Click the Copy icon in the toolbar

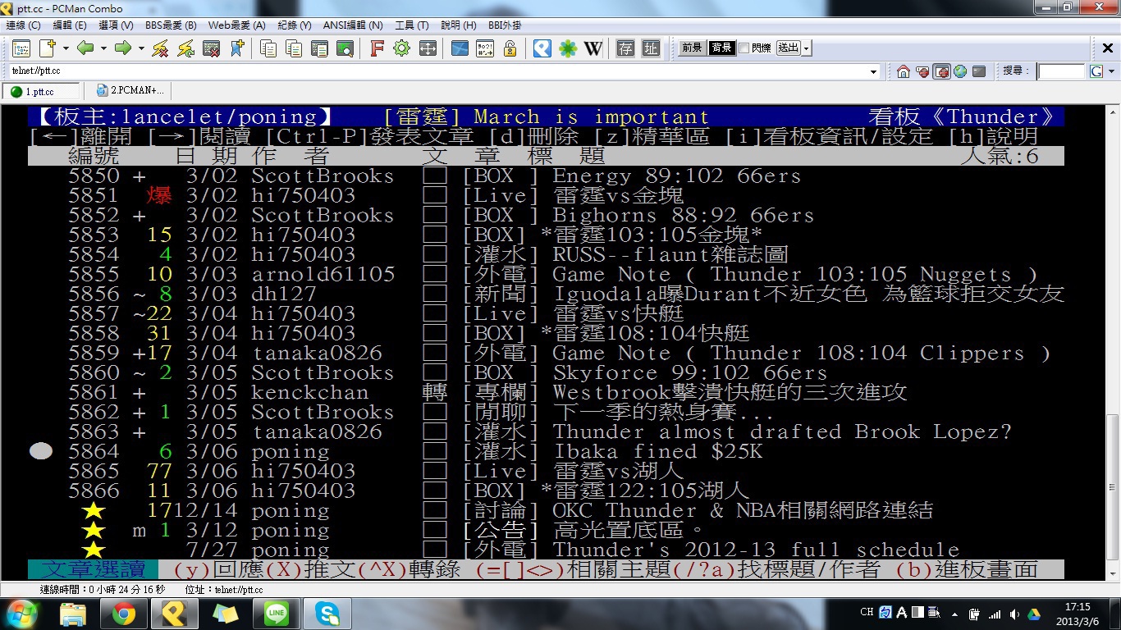point(268,48)
